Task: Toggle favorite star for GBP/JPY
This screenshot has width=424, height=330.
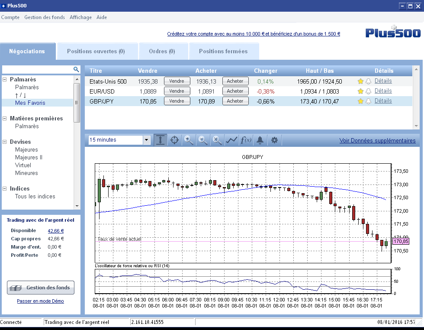Action: [360, 101]
